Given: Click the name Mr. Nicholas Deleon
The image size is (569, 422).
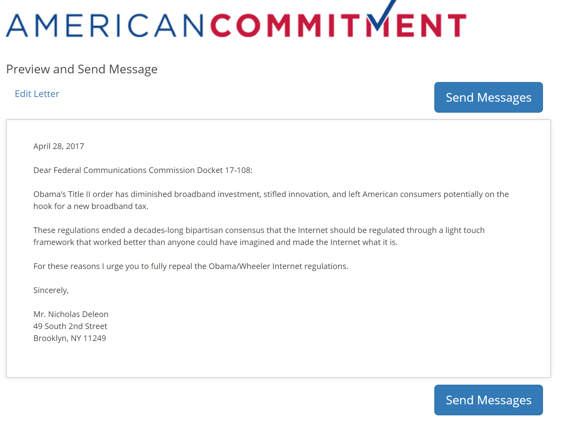Looking at the screenshot, I should (x=71, y=314).
